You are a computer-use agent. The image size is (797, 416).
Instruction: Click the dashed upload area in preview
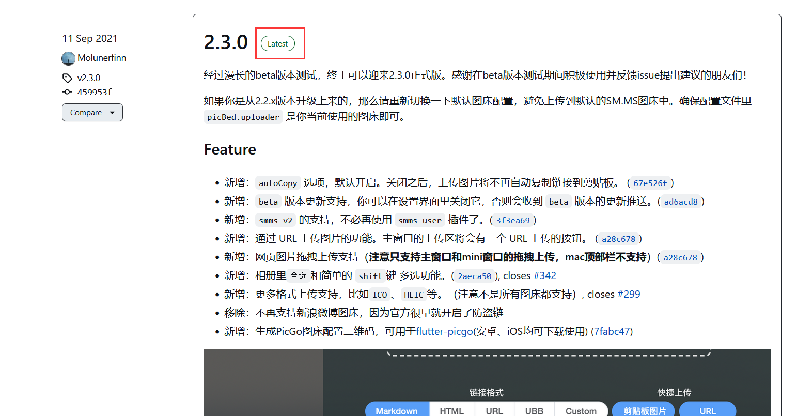[x=549, y=352]
